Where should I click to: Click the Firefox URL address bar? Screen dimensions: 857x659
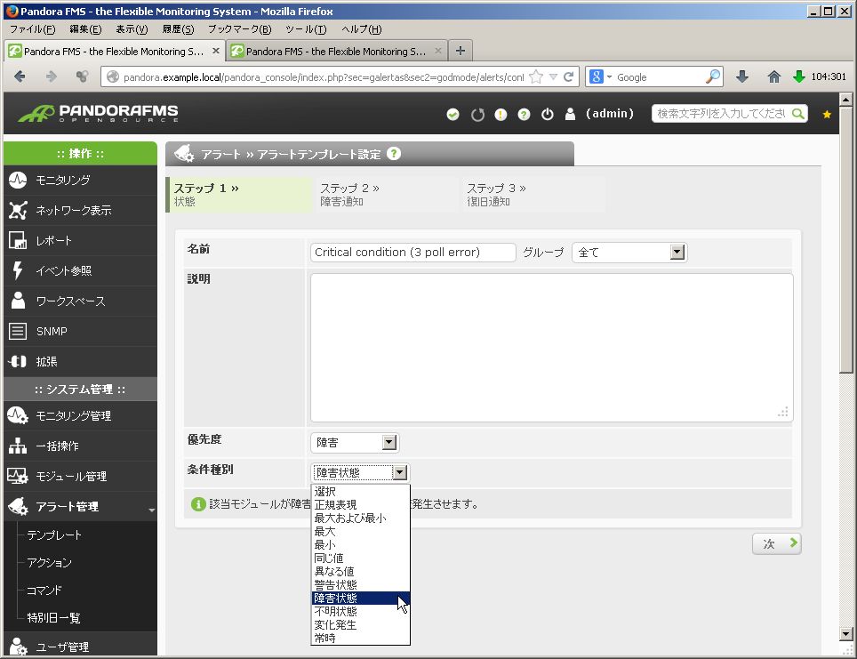click(324, 77)
